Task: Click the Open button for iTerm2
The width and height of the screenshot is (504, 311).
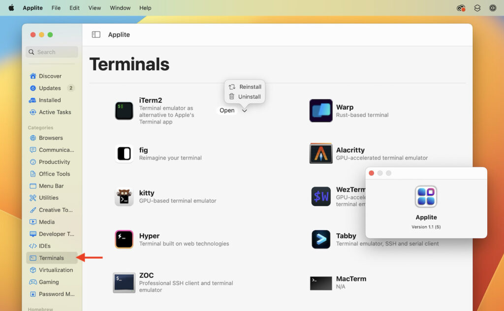Action: [x=227, y=110]
